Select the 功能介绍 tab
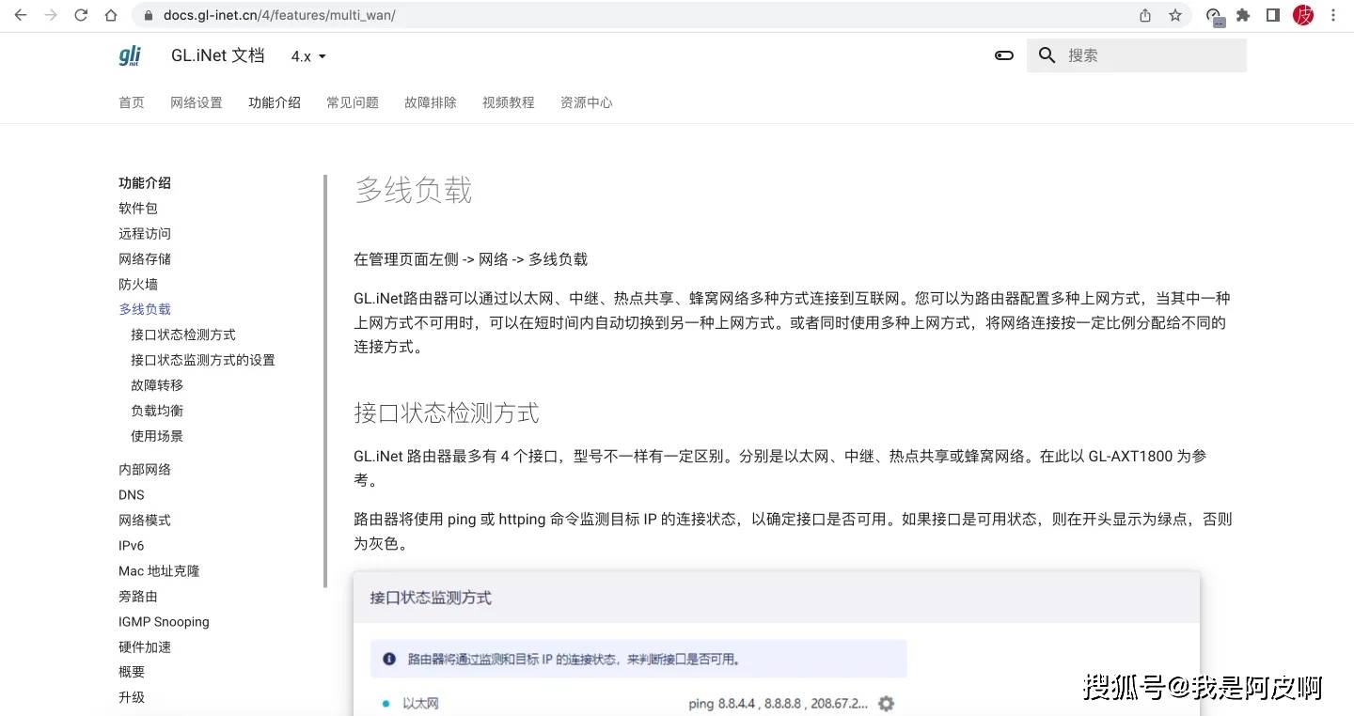 coord(275,102)
